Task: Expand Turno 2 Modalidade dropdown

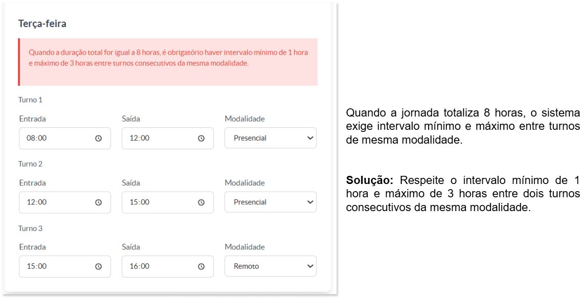Action: (271, 202)
